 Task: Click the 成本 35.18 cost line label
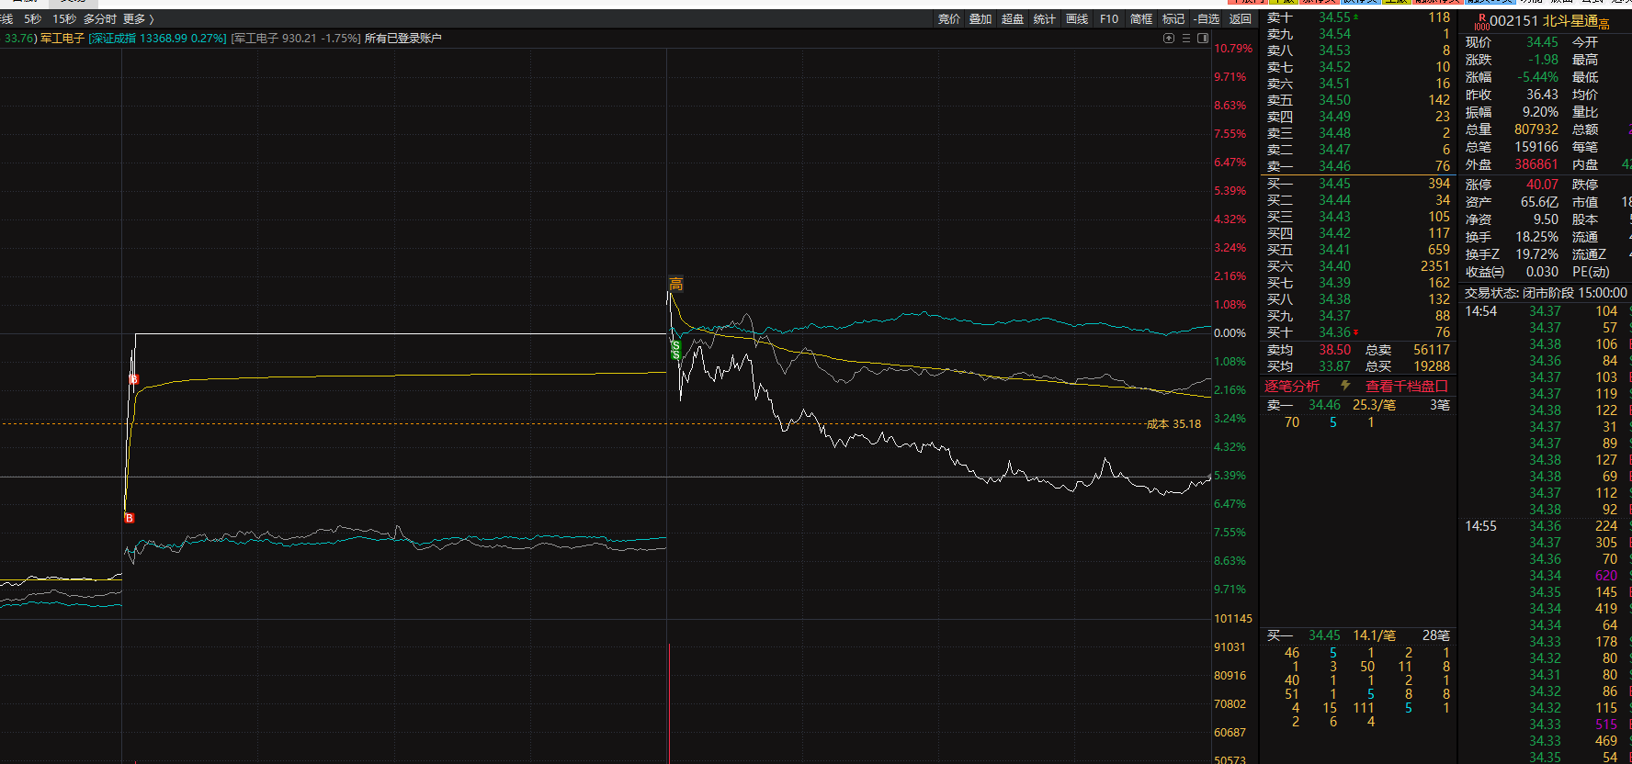click(x=1173, y=424)
